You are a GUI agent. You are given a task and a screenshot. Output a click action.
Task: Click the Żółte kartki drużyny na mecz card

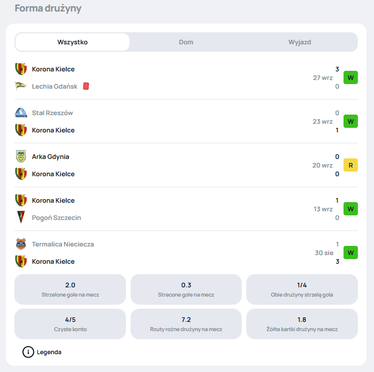(x=302, y=324)
